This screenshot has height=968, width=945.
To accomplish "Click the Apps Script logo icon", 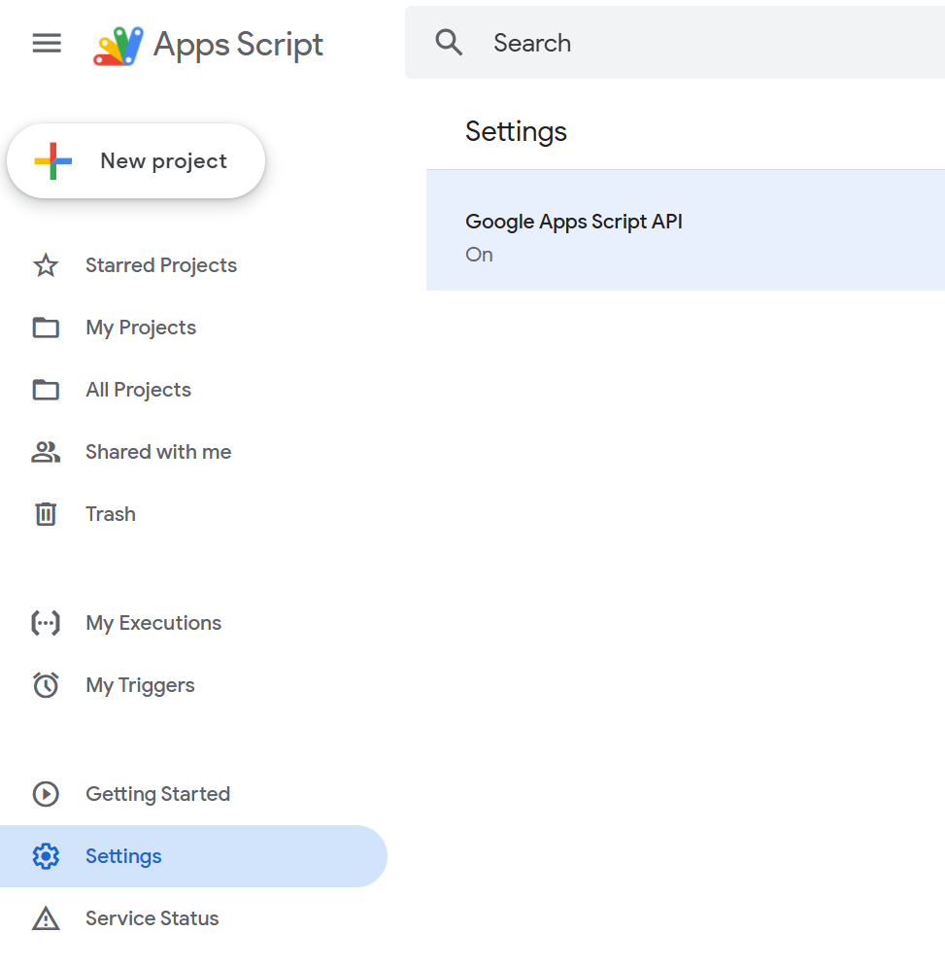I will (118, 45).
